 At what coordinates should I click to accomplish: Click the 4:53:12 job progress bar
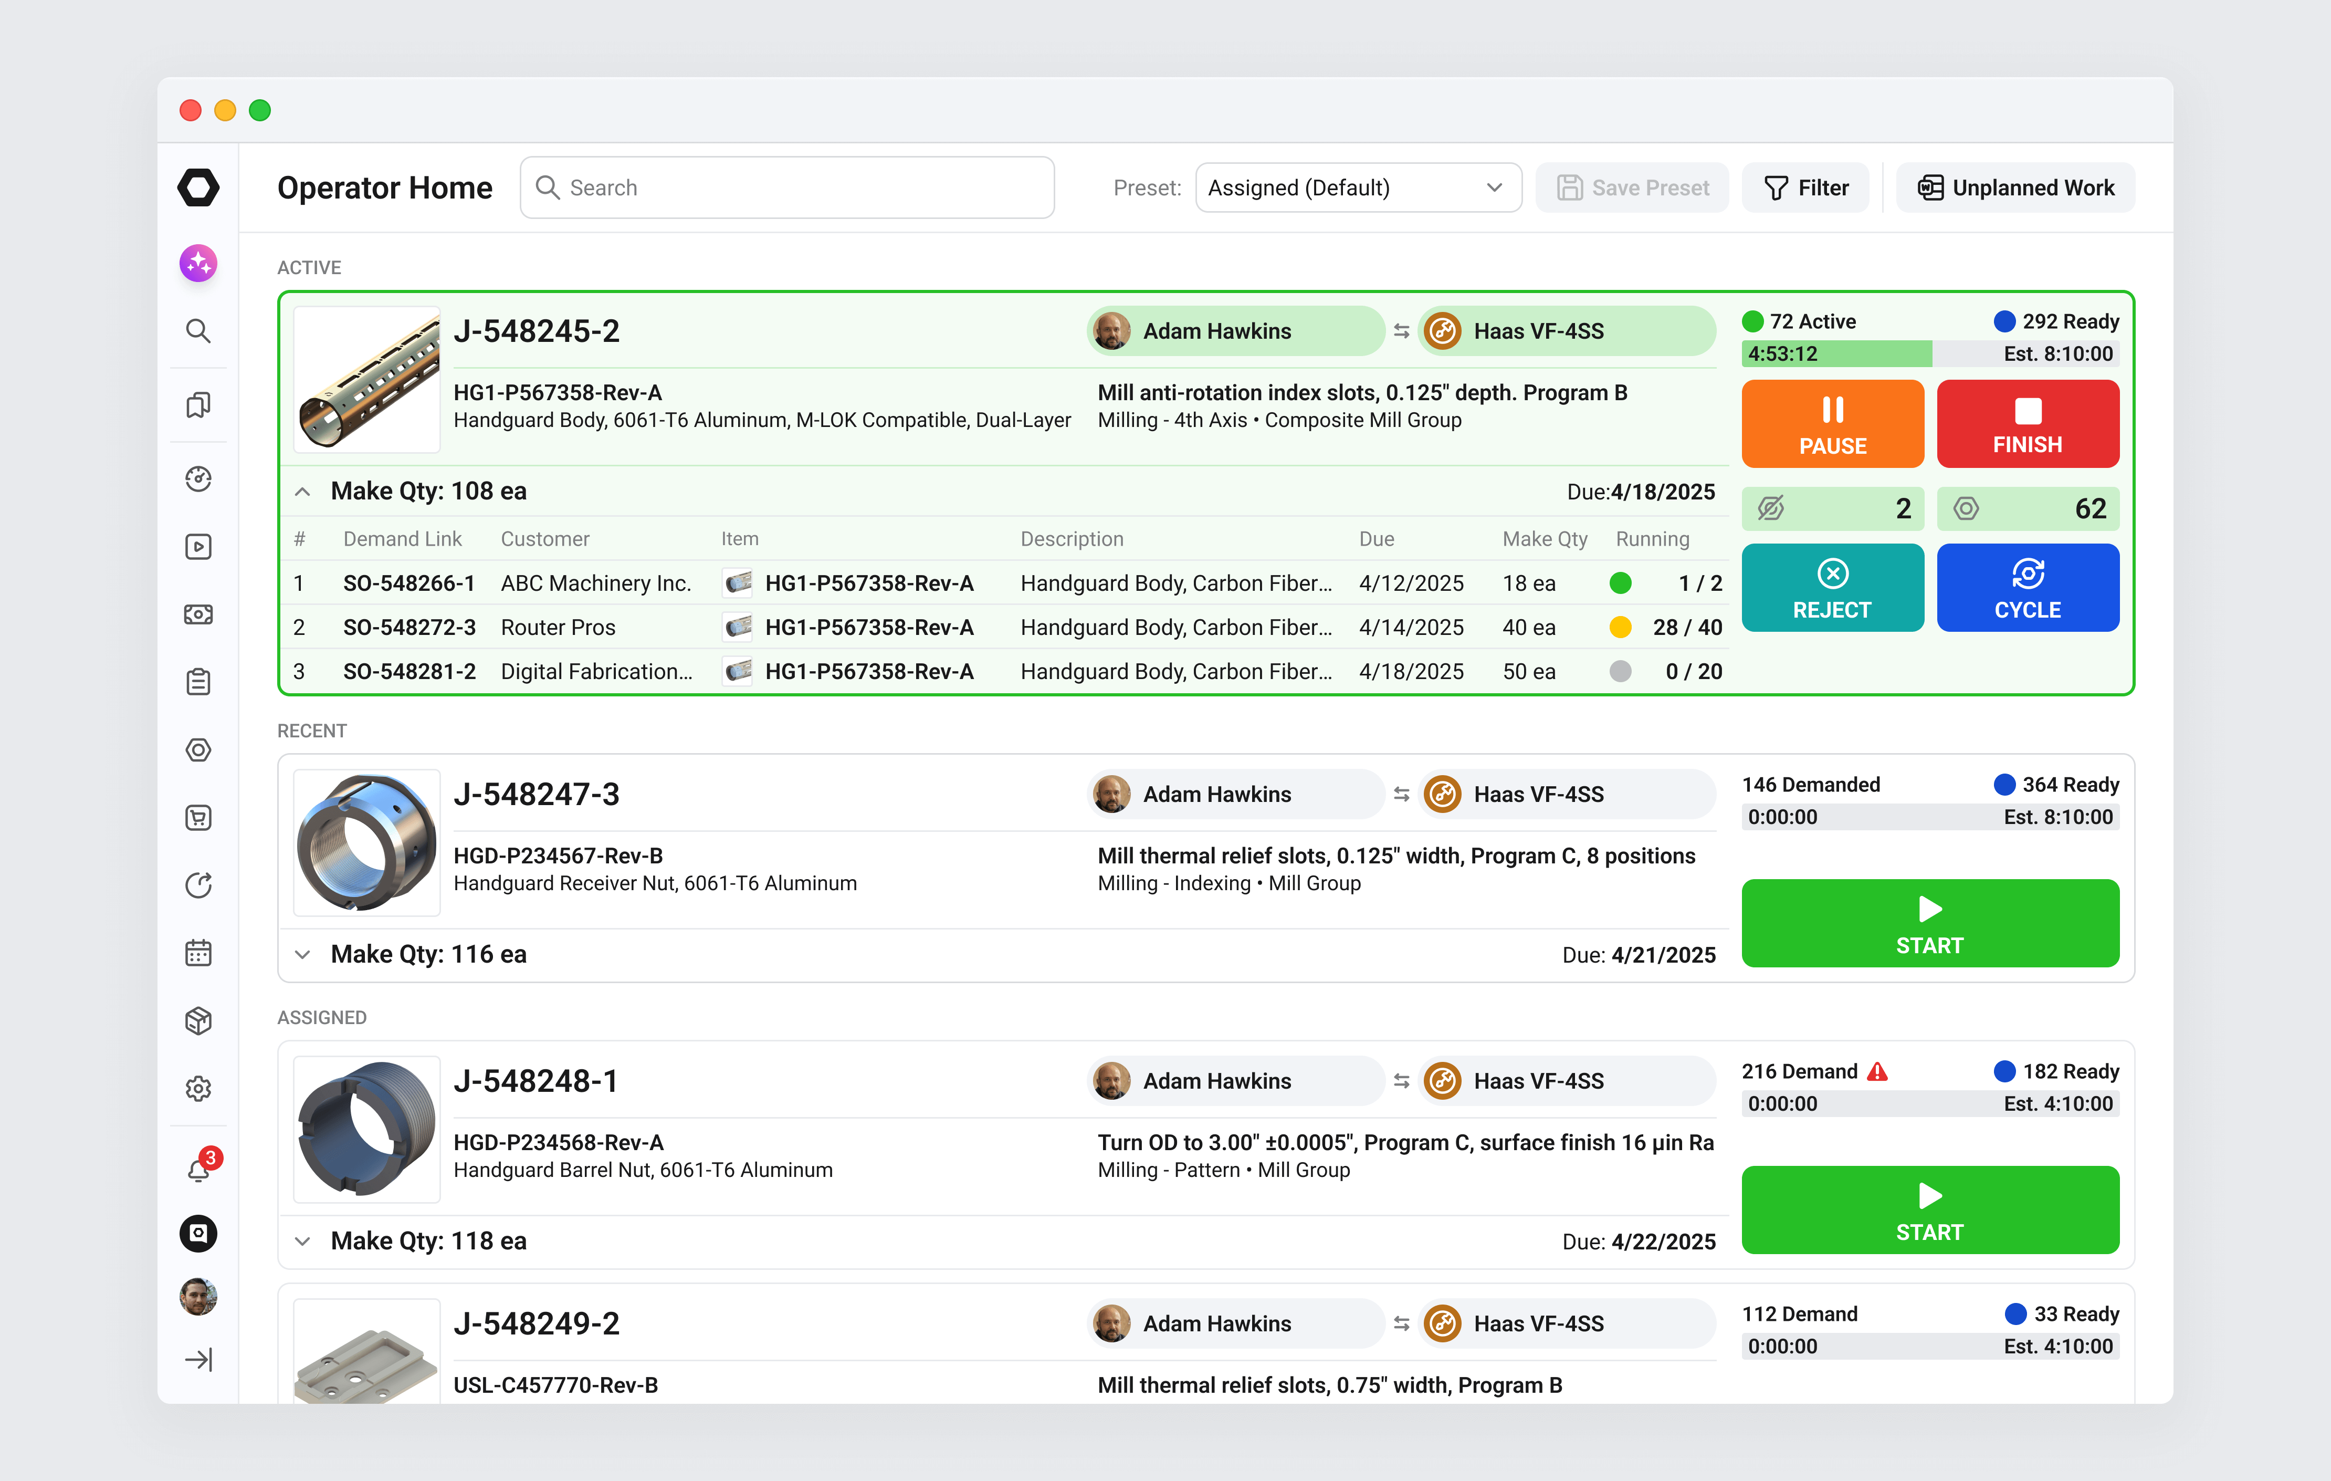tap(1930, 353)
